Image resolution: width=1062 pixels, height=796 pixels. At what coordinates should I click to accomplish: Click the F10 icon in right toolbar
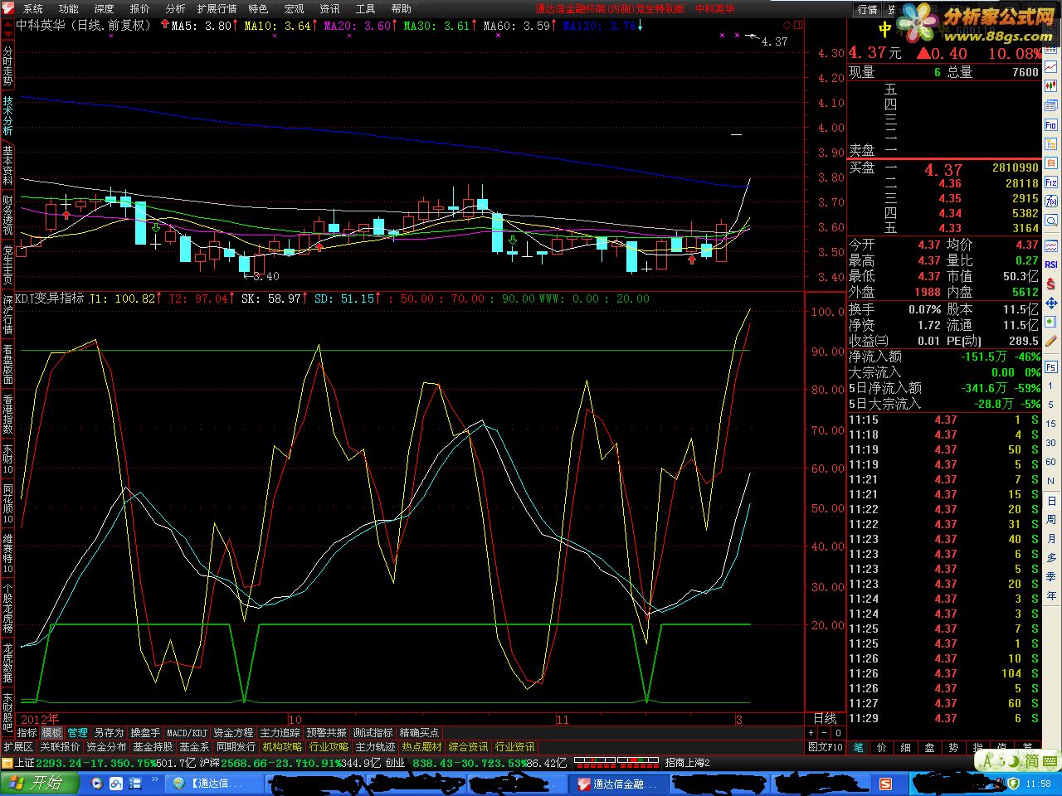coord(1051,124)
